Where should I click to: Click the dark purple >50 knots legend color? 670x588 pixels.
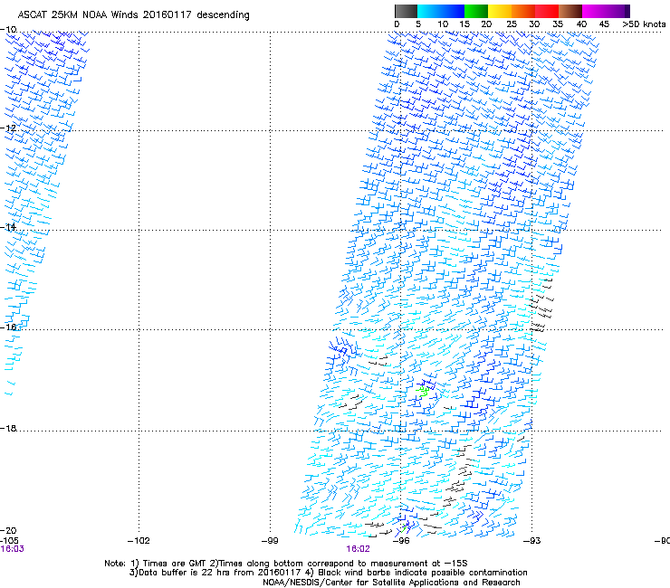click(627, 11)
